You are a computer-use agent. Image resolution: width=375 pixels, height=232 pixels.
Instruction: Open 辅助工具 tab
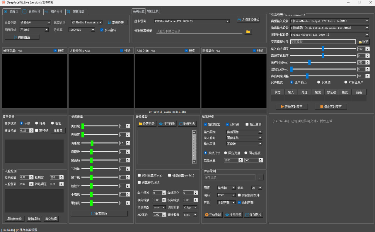point(153,11)
